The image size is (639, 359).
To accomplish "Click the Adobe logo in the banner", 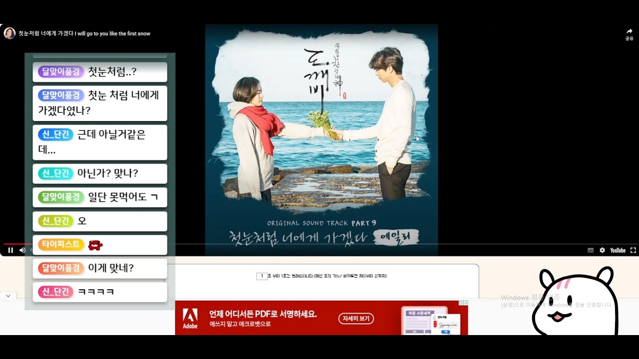I will coord(190,318).
